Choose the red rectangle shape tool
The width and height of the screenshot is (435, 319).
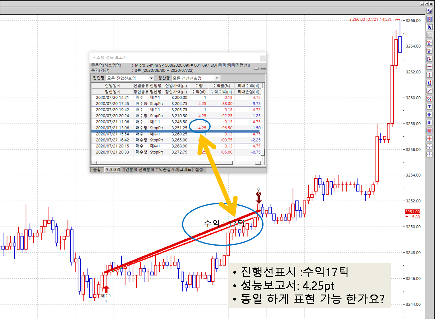coord(429,131)
